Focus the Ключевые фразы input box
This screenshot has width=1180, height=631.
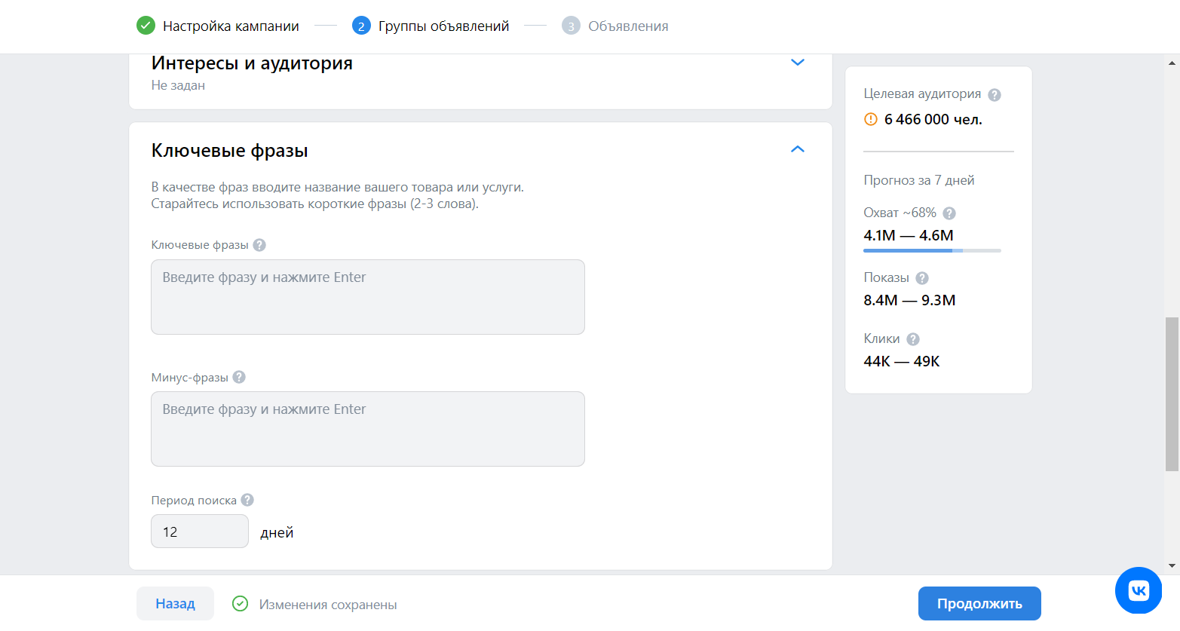point(368,297)
